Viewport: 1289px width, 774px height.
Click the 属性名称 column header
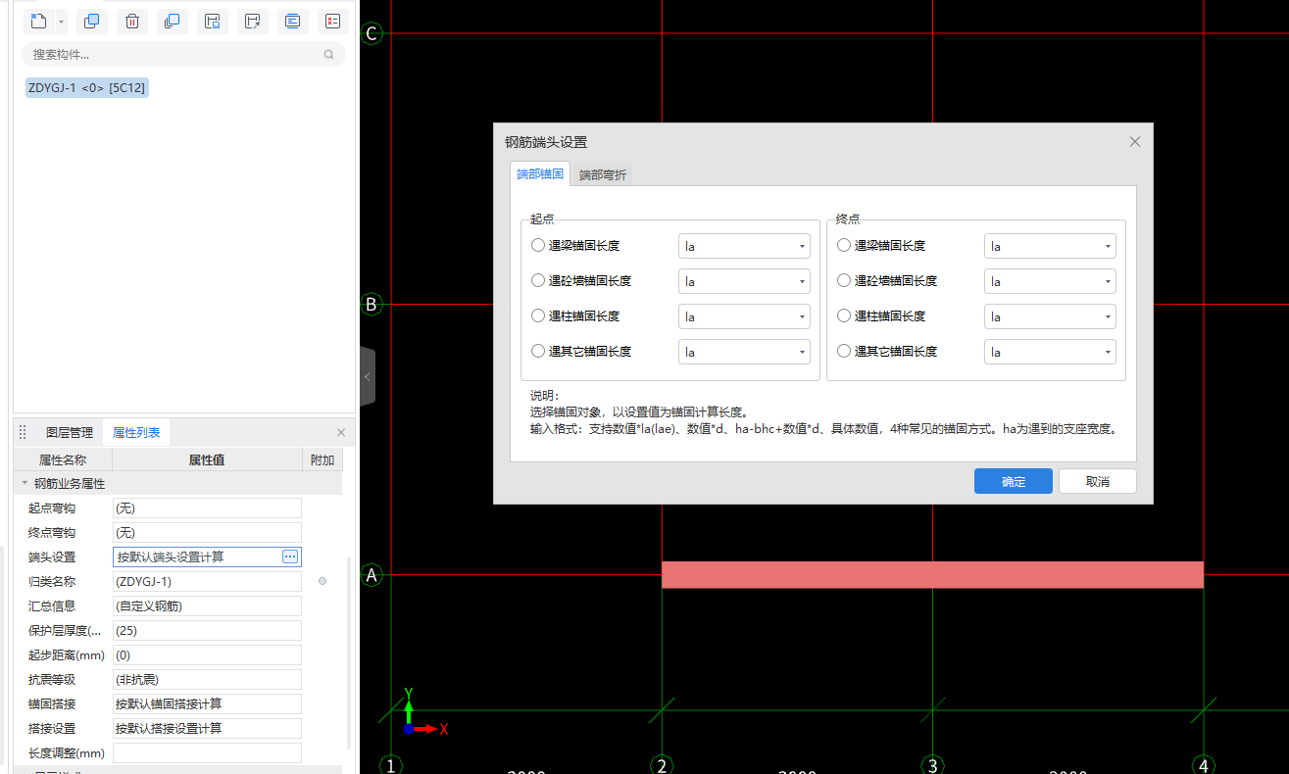(63, 460)
